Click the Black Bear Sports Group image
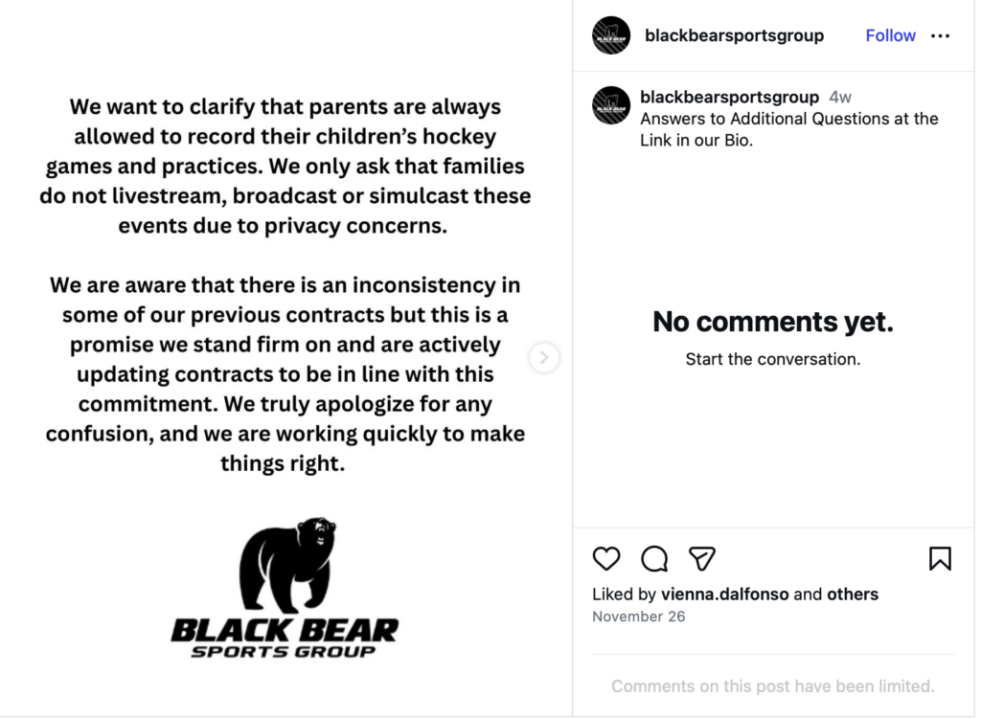The image size is (981, 719). tap(285, 359)
